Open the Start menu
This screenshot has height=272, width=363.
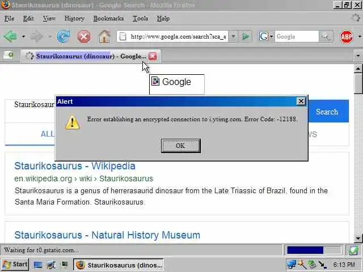[x=15, y=265]
